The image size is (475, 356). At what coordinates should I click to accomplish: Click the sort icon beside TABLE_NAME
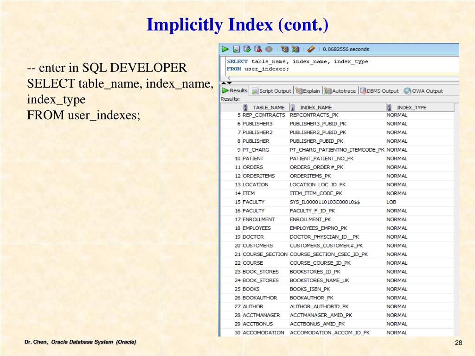point(245,108)
